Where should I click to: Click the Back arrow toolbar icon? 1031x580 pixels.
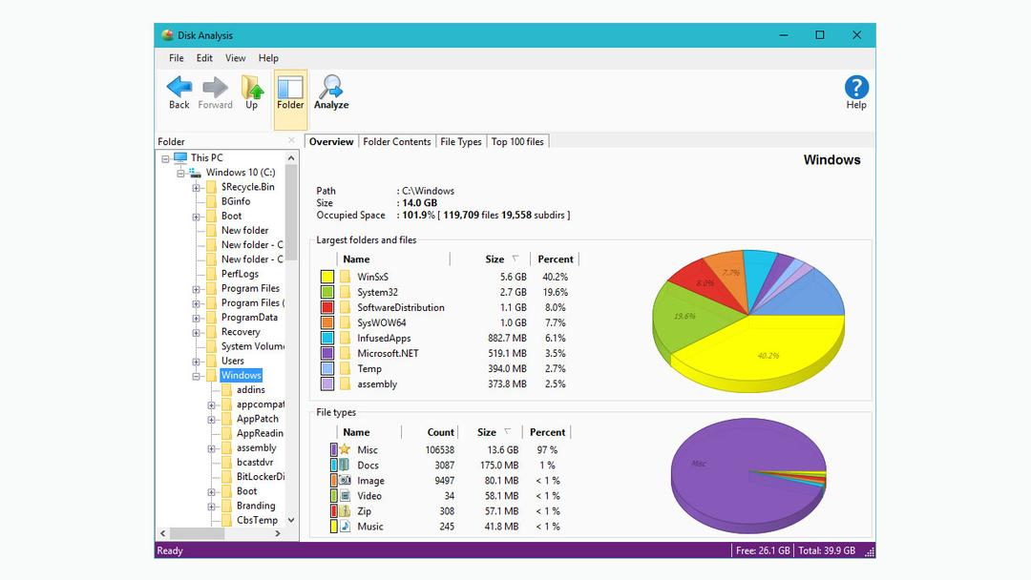(x=179, y=88)
